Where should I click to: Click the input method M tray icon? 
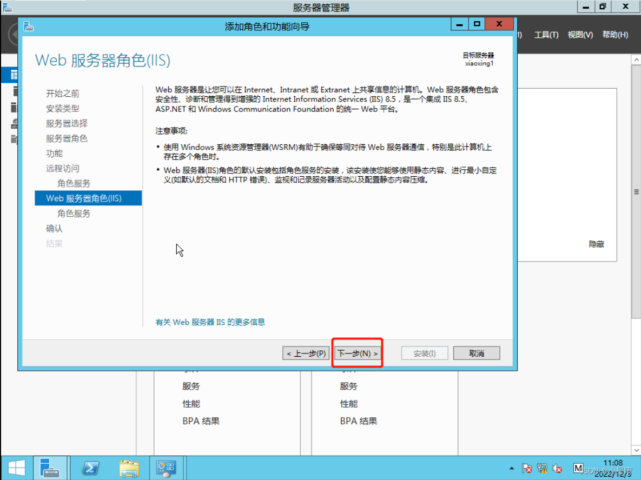(x=578, y=468)
